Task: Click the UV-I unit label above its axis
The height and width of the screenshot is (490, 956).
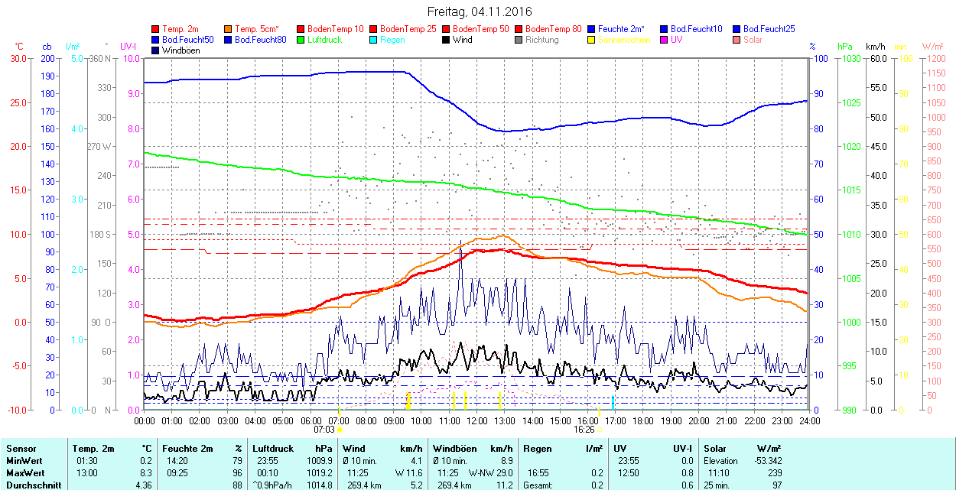Action: (x=128, y=47)
